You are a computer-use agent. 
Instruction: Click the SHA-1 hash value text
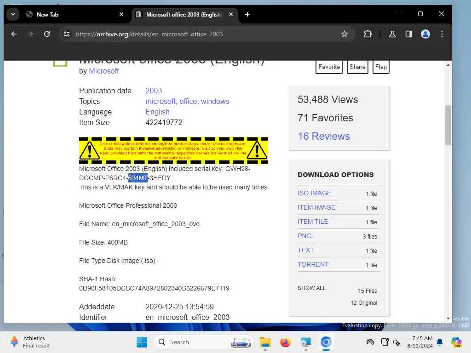click(x=154, y=289)
